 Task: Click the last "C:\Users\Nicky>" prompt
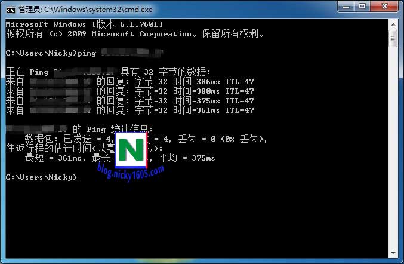[41, 177]
